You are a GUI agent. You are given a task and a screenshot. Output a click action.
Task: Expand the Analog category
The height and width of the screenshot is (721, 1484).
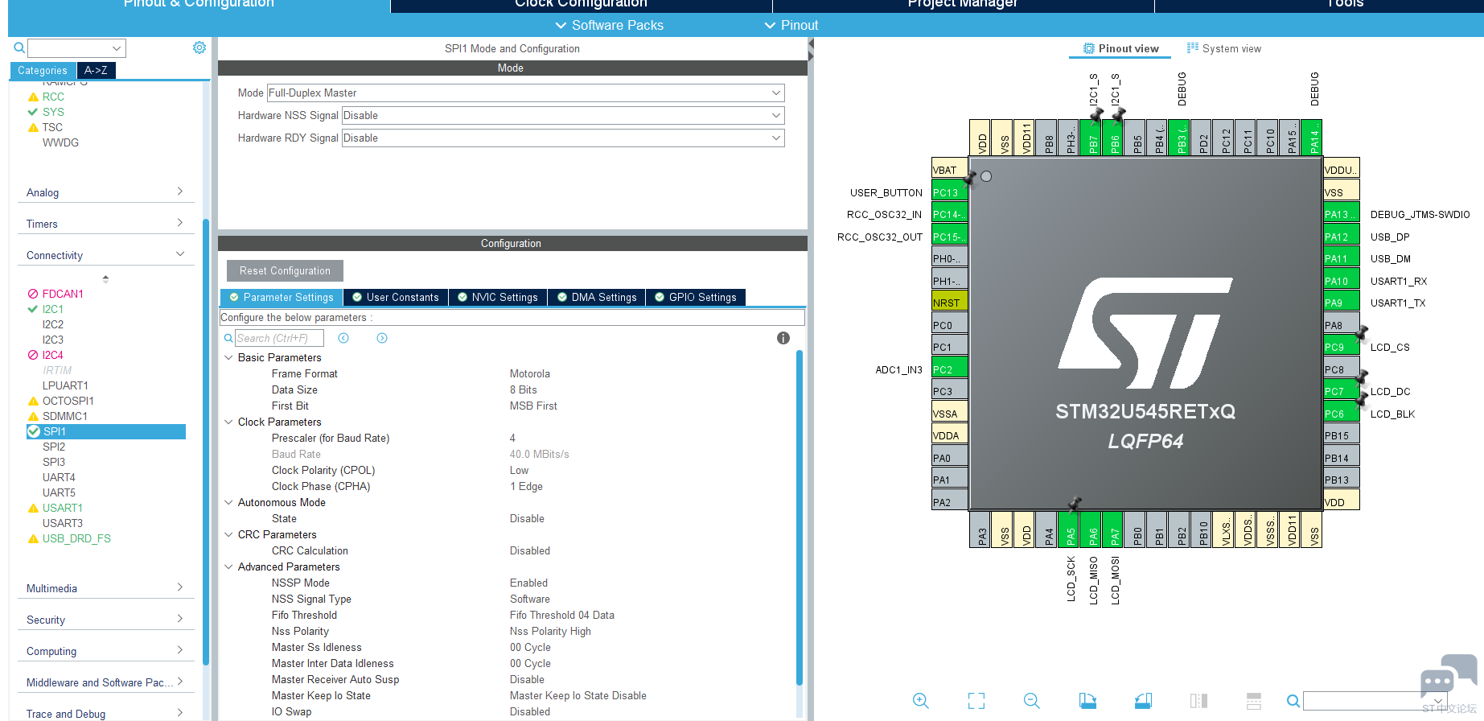point(105,192)
